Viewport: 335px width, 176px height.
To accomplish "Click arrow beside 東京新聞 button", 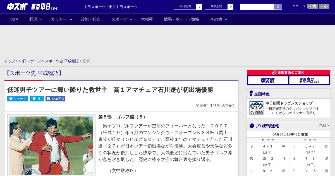I will click(x=231, y=7).
